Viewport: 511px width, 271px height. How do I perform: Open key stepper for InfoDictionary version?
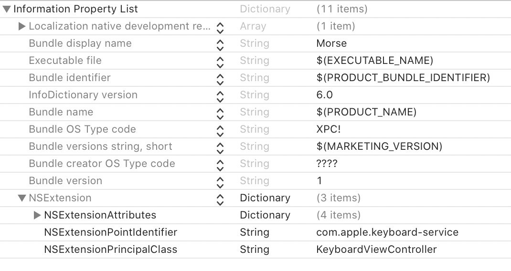[220, 97]
